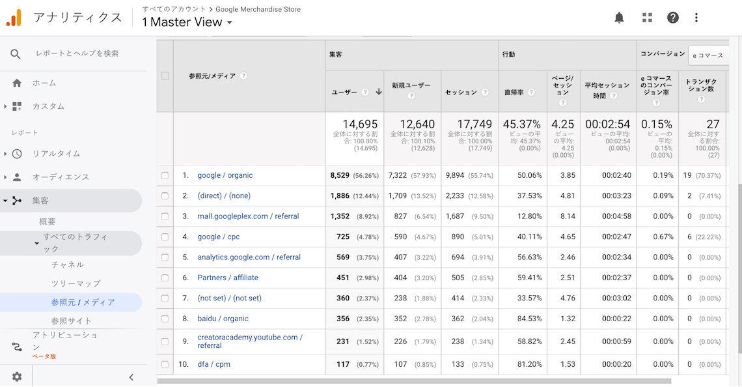Image resolution: width=742 pixels, height=387 pixels.
Task: Open the 概要 report
Action: pyautogui.click(x=48, y=222)
